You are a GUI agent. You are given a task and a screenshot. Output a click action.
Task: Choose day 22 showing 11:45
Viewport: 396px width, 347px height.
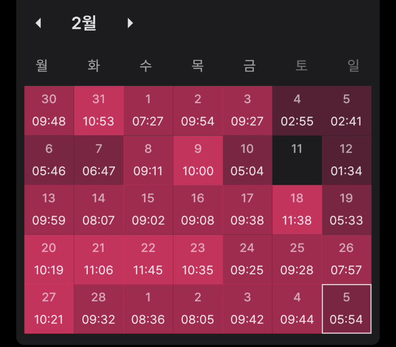(x=148, y=259)
